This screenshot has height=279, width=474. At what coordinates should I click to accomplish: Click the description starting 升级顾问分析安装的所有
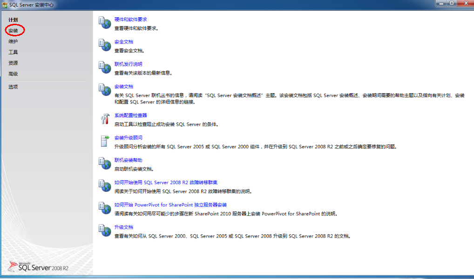(256, 147)
